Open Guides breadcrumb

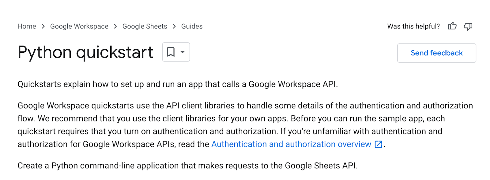pos(192,26)
